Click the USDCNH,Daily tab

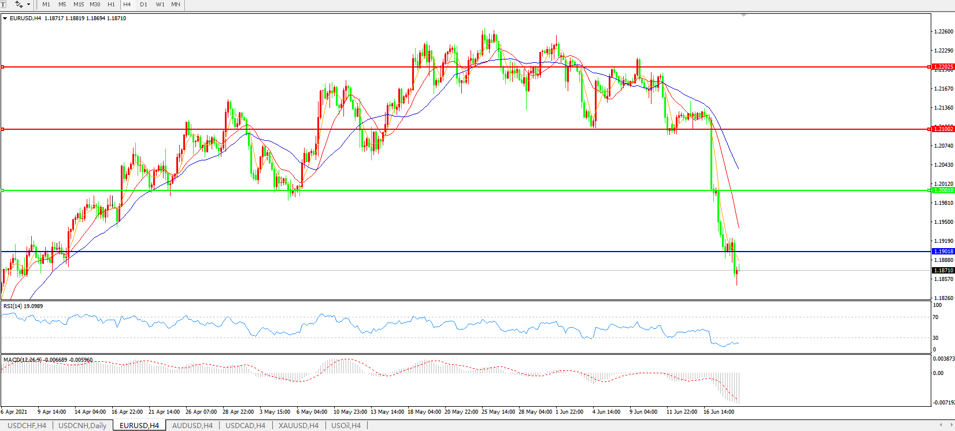pos(83,426)
